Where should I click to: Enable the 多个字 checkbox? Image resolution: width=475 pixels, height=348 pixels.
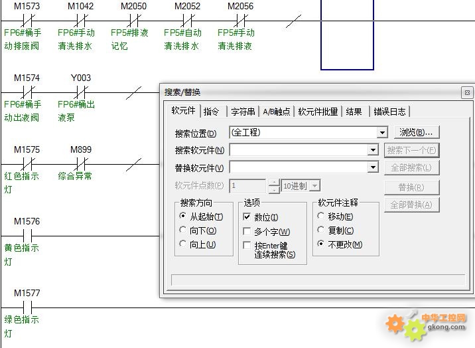point(247,231)
